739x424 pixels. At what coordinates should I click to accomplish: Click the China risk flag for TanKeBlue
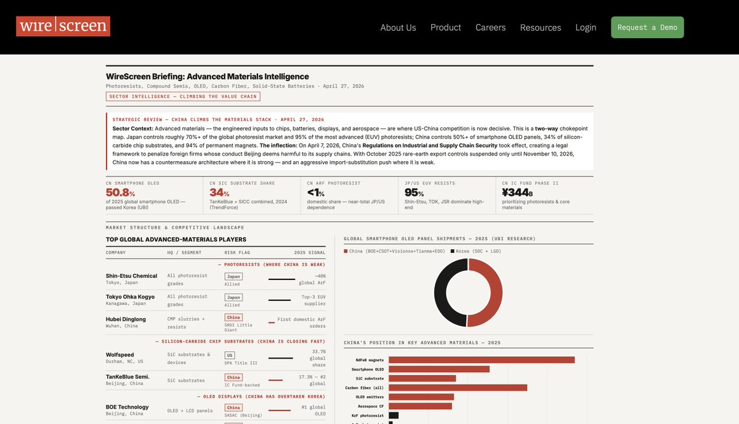coord(233,377)
